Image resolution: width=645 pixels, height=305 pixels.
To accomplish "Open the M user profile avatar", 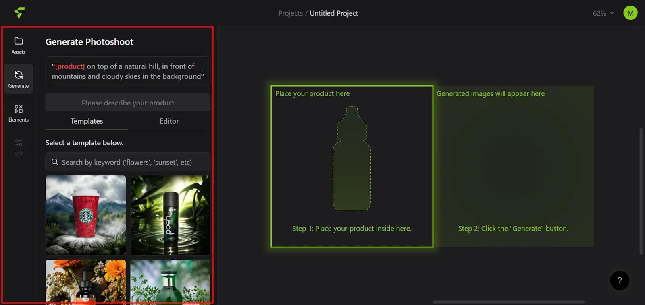I will [x=630, y=13].
